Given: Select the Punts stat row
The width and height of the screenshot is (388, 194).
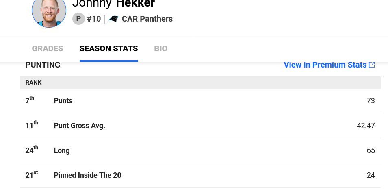Looking at the screenshot, I should 200,101.
